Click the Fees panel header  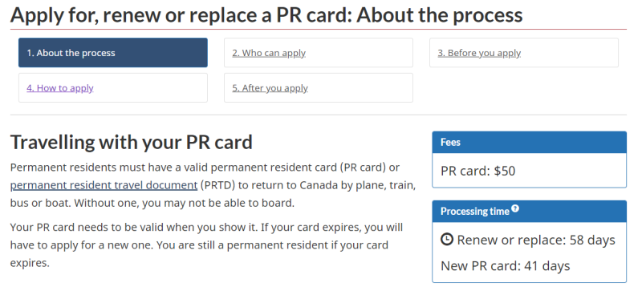530,143
